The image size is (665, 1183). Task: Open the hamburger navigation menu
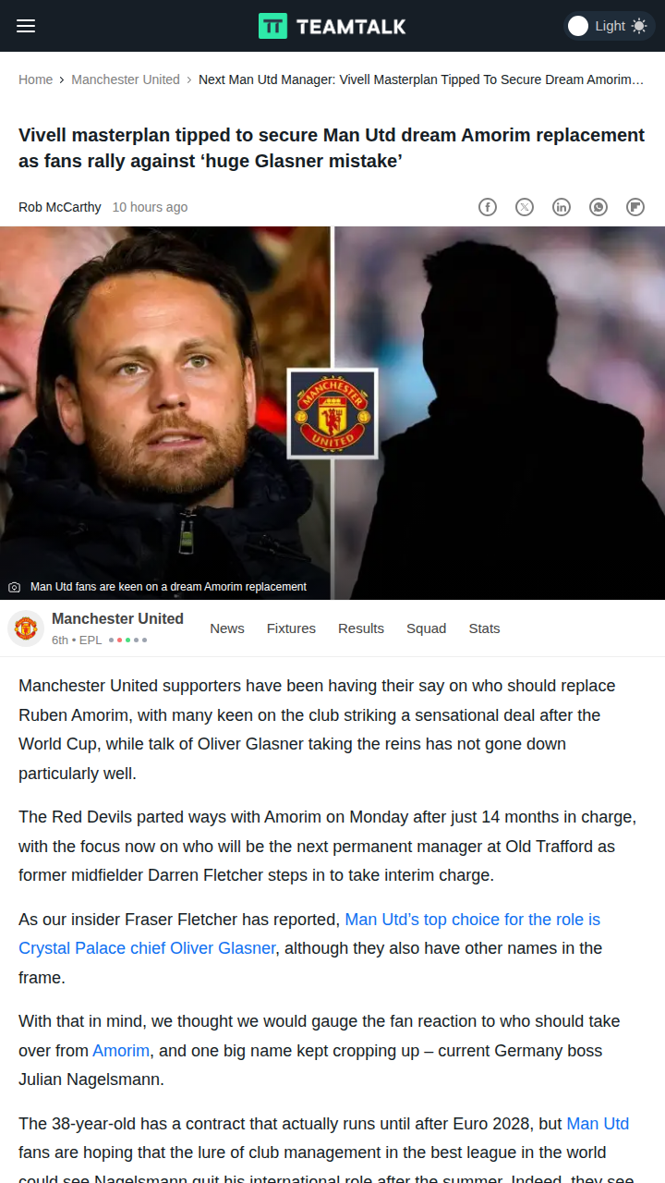pyautogui.click(x=26, y=26)
